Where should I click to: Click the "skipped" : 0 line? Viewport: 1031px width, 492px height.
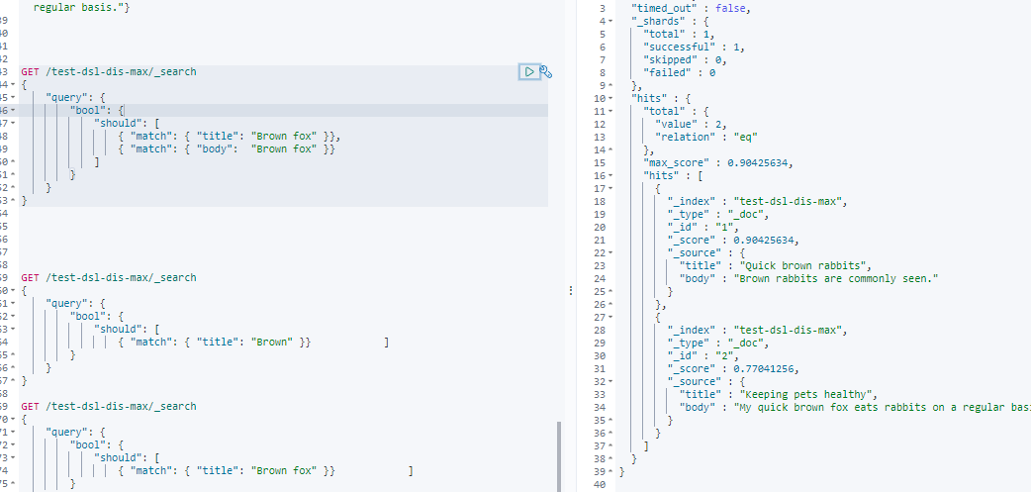[x=685, y=59]
